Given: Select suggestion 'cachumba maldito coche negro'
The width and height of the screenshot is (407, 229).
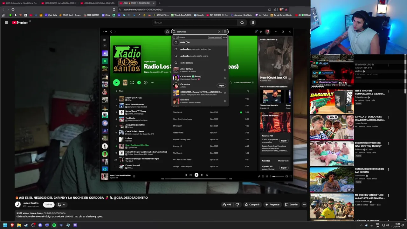Looking at the screenshot, I should pos(200,56).
